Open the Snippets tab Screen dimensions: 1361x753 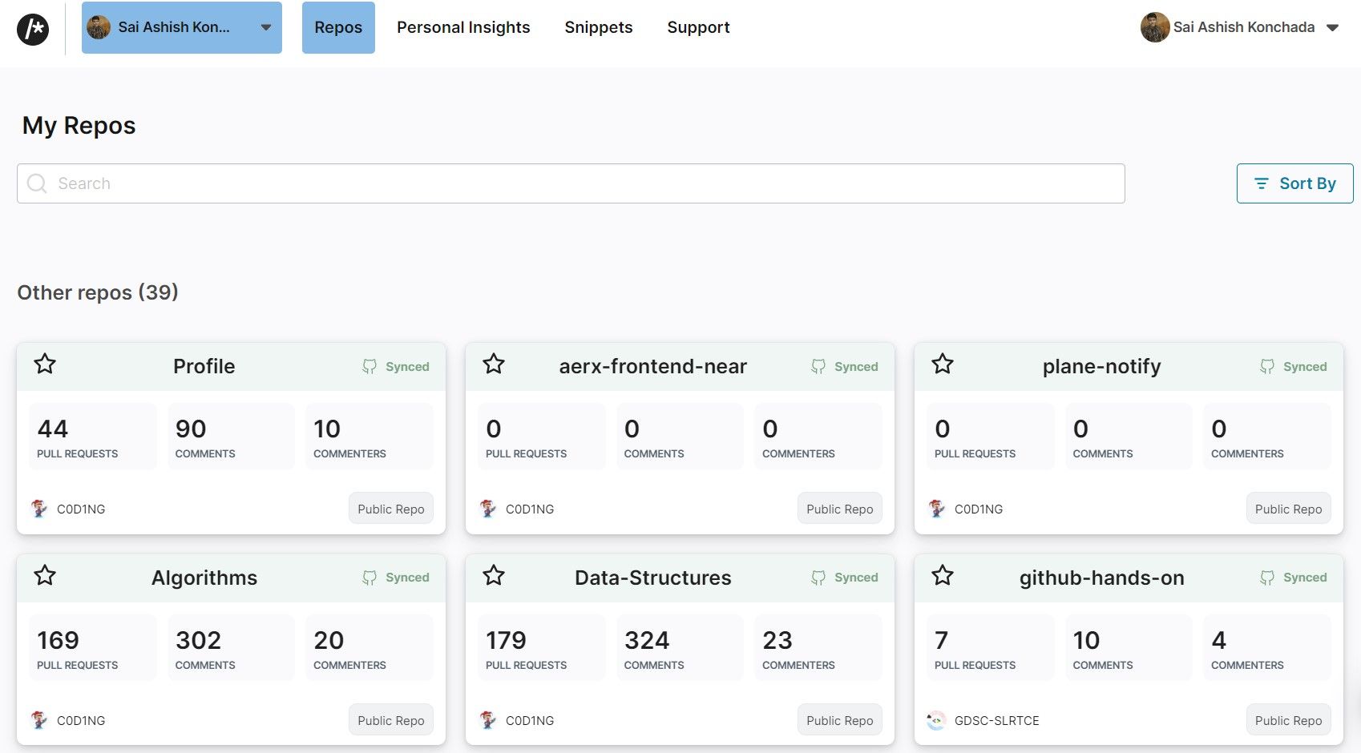[598, 27]
